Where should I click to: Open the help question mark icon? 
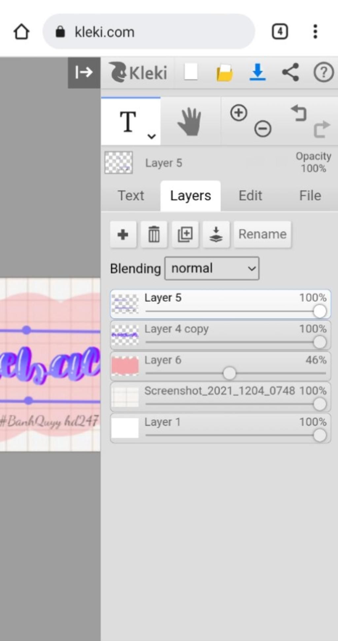click(x=323, y=72)
